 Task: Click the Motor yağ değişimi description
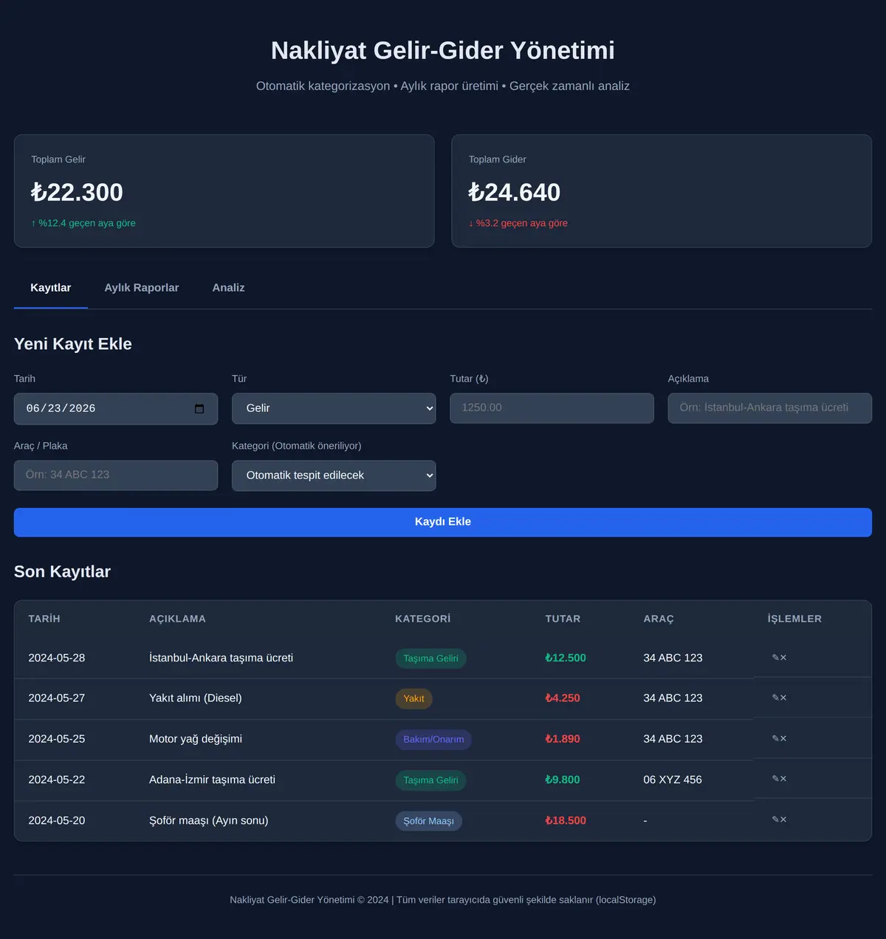(196, 739)
